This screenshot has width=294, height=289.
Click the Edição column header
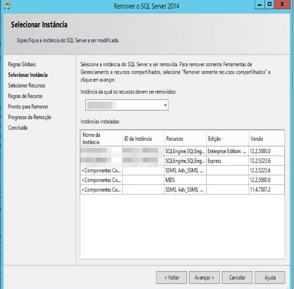pyautogui.click(x=227, y=139)
